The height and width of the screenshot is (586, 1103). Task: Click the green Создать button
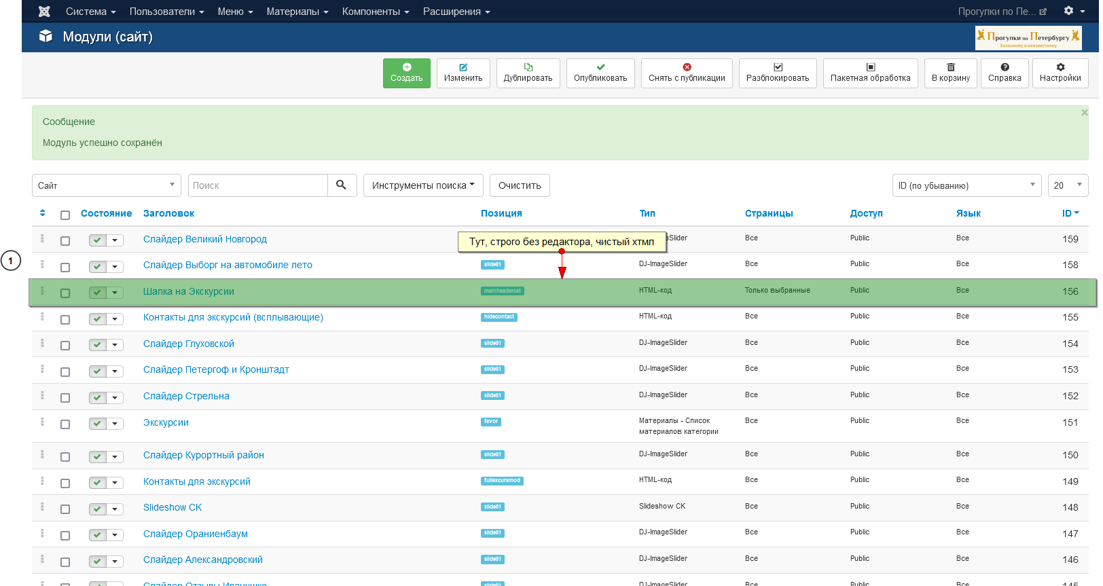(x=406, y=73)
